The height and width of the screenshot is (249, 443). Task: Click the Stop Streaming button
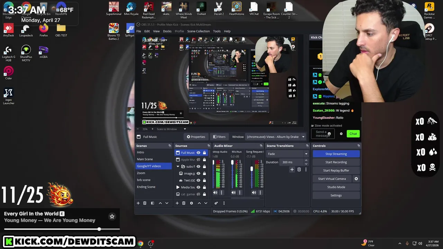click(336, 154)
